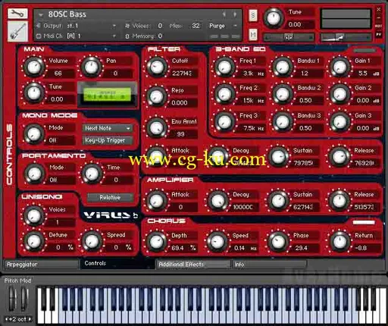Click the green LCD display
Viewport: 388px width, 326px height.
[x=107, y=94]
